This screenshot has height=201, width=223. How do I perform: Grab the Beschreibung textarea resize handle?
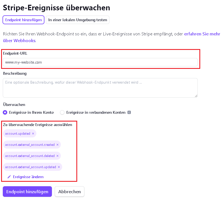pyautogui.click(x=196, y=96)
